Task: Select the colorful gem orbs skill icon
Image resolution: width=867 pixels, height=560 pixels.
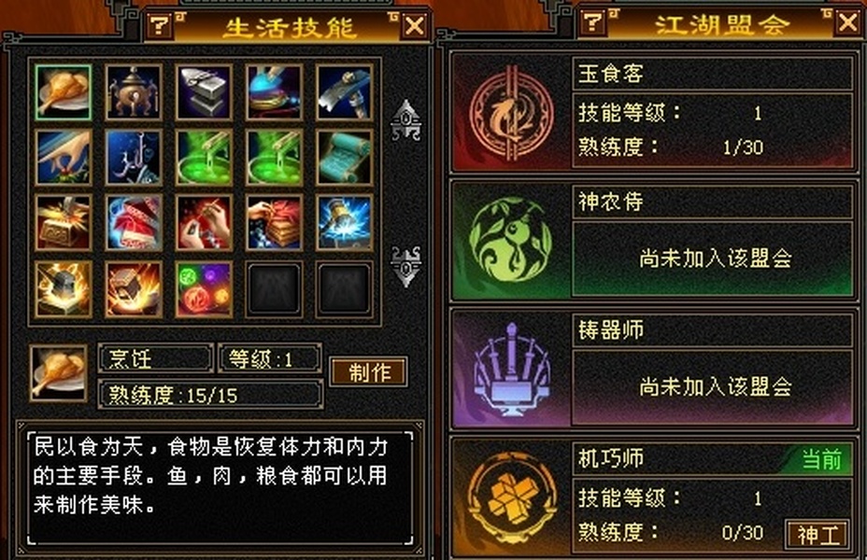Action: point(204,289)
